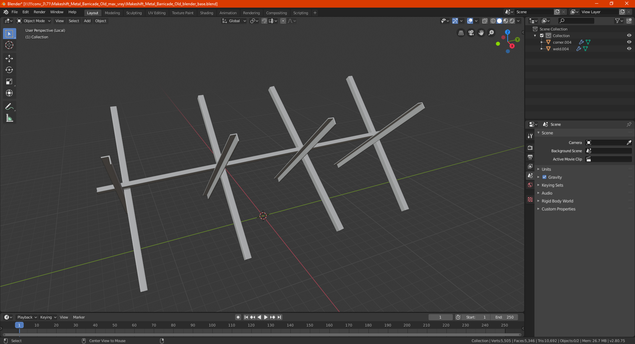This screenshot has height=344, width=635.
Task: Switch to UV Editing workspace tab
Action: coord(157,13)
